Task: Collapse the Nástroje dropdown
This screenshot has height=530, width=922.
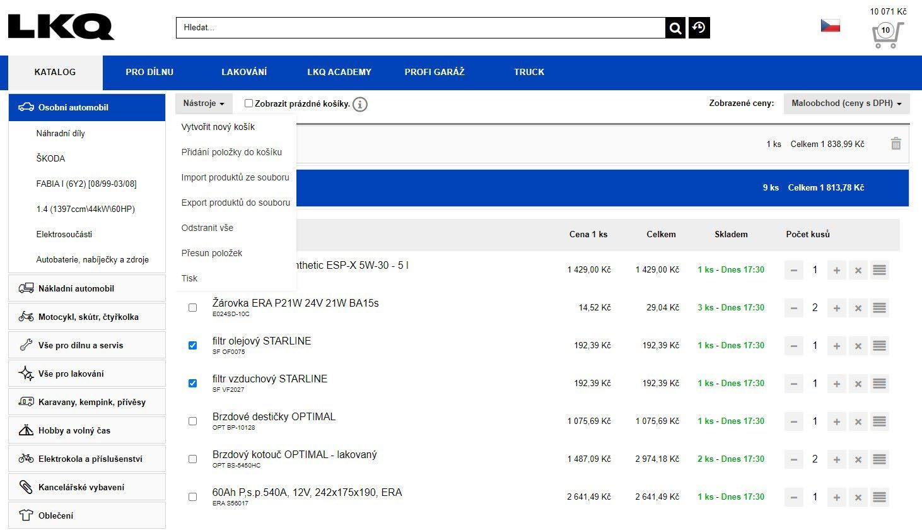Action: coord(204,103)
